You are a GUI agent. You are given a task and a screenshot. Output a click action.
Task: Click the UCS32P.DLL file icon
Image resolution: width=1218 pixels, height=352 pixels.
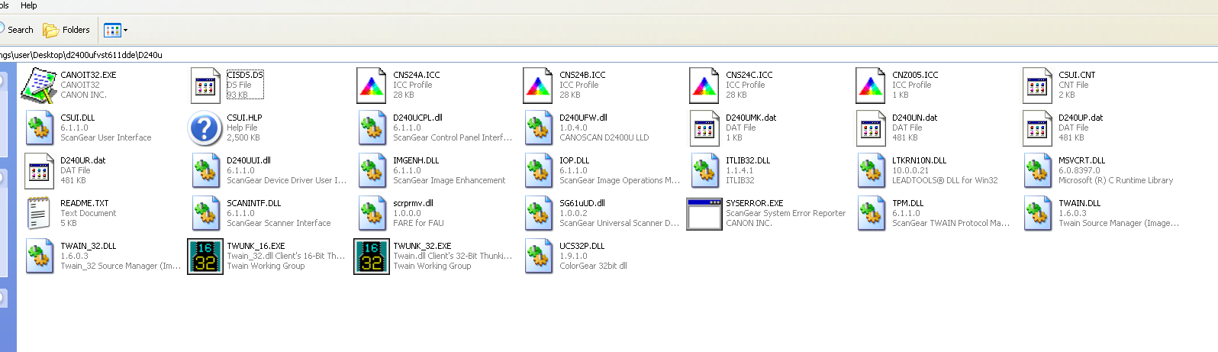tap(538, 257)
